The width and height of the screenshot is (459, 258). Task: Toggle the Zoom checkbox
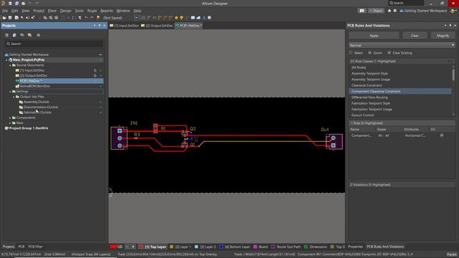coord(370,52)
